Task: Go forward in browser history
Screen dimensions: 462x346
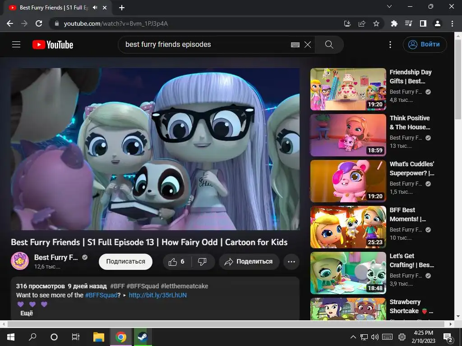Action: 24,23
